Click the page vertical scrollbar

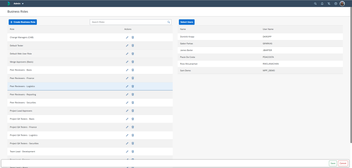click(x=351, y=75)
